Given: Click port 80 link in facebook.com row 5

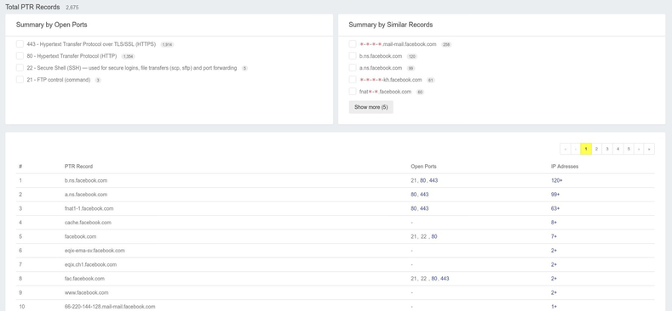Looking at the screenshot, I should pos(434,236).
